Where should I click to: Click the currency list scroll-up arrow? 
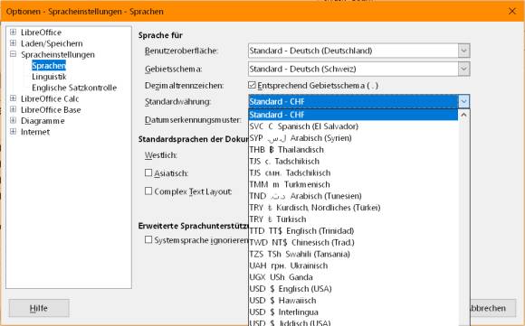pyautogui.click(x=463, y=115)
